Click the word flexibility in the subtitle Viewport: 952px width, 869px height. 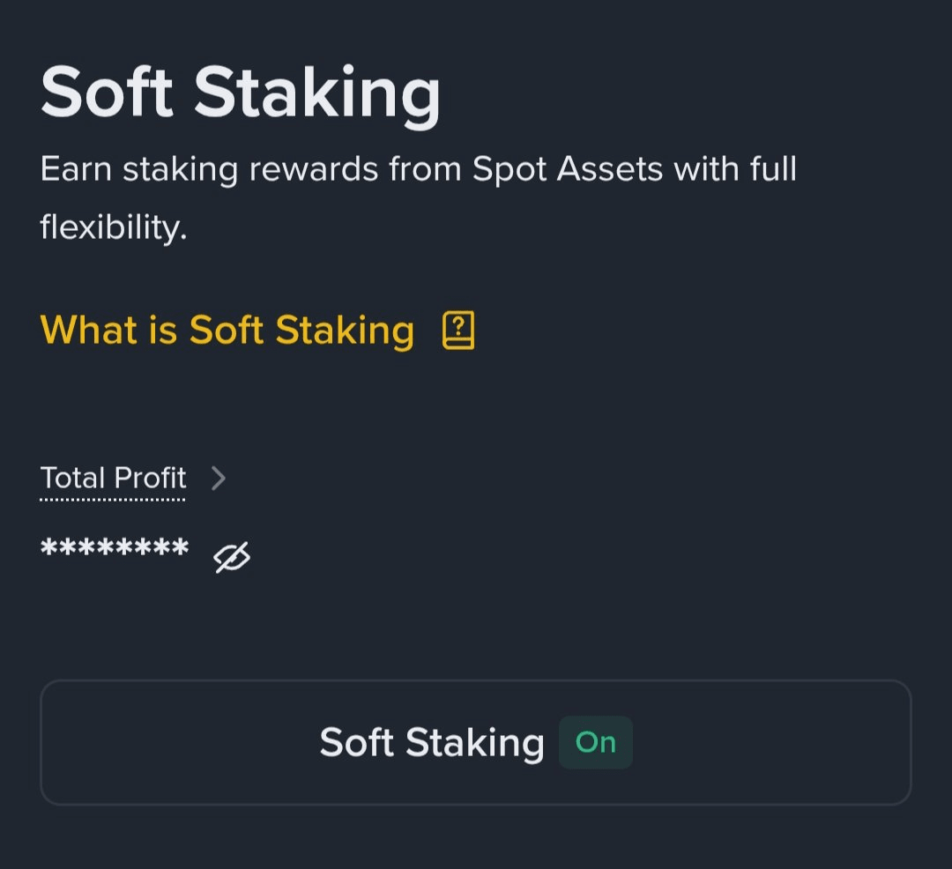click(x=114, y=227)
